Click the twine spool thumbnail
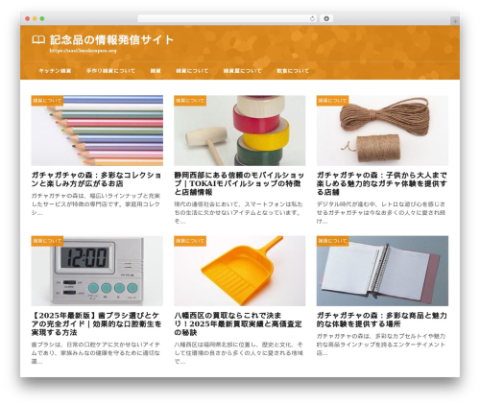 pos(382,131)
